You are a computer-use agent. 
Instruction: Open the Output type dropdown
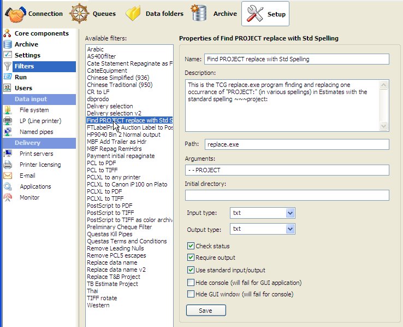pos(290,229)
